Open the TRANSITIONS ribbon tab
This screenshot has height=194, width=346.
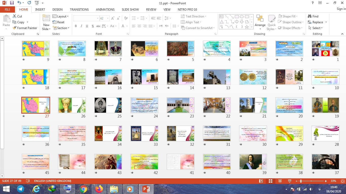[79, 9]
